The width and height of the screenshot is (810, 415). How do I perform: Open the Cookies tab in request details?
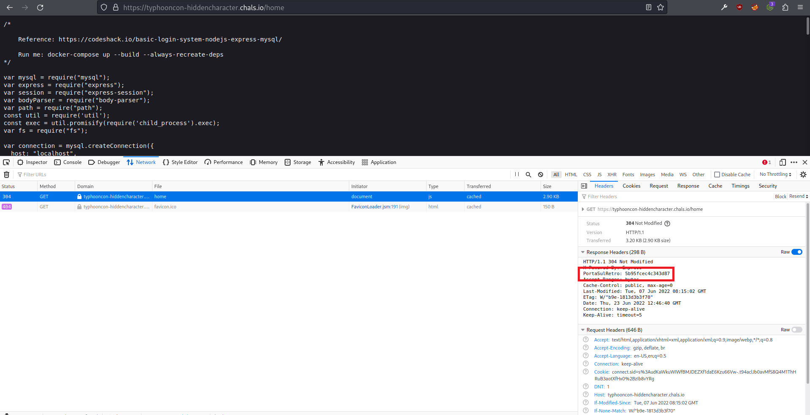[x=631, y=186]
